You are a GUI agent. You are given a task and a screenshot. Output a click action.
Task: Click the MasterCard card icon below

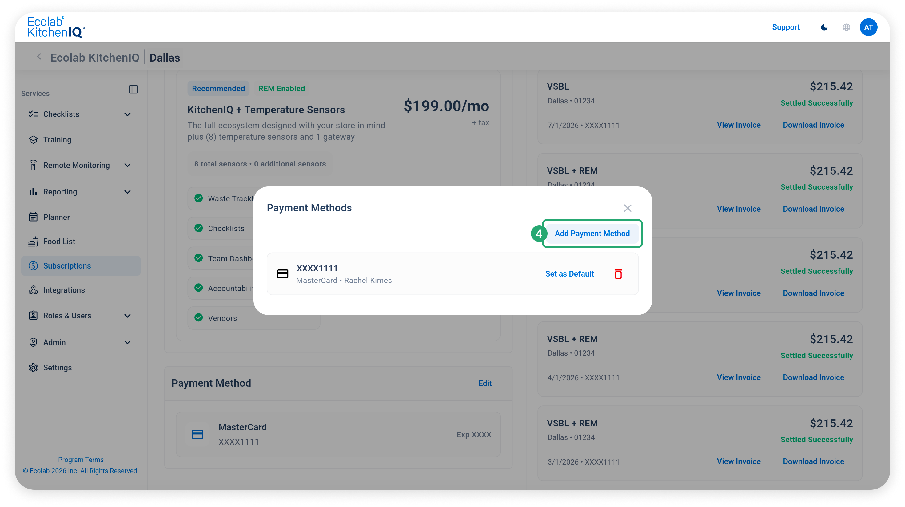coord(197,435)
